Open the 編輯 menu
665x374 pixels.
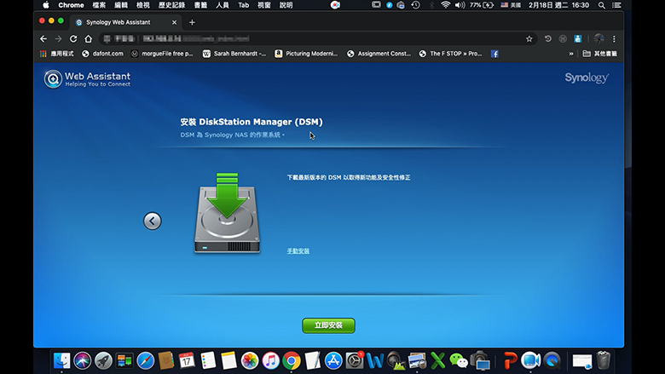(x=121, y=5)
